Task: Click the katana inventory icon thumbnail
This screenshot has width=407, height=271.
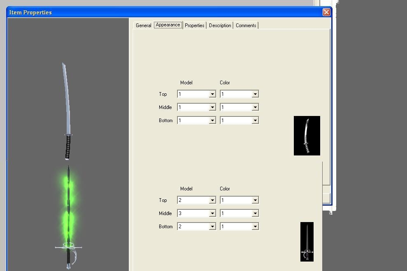Action: point(307,136)
